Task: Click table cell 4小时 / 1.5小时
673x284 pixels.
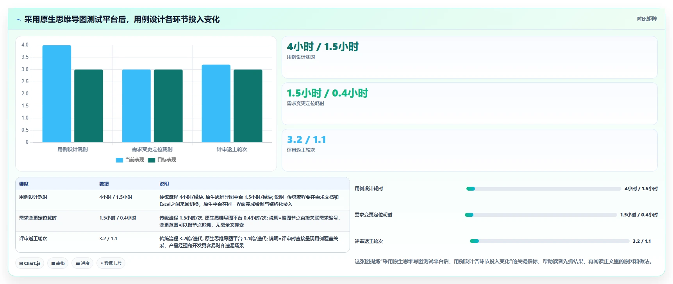Action: (x=116, y=197)
